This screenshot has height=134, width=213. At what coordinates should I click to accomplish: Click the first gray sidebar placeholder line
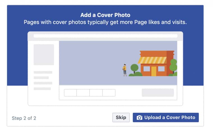click(x=43, y=72)
